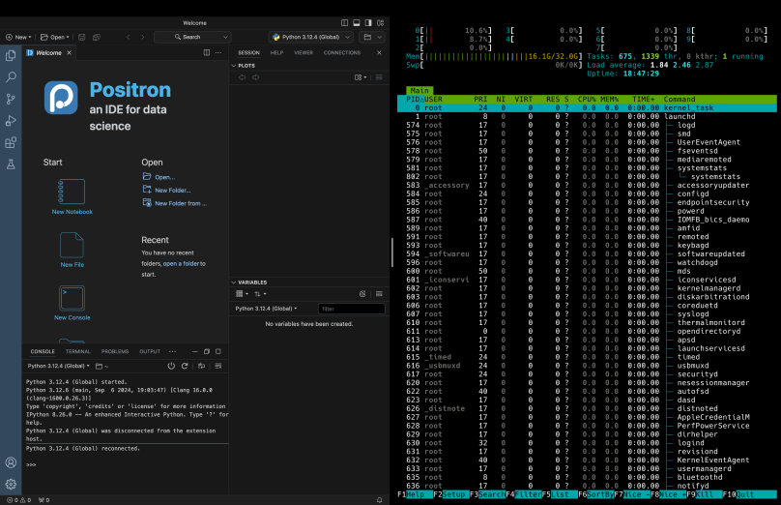Open the Variables pane Python 3.12.4 session dropdown
Image resolution: width=781 pixels, height=505 pixels.
coord(266,309)
